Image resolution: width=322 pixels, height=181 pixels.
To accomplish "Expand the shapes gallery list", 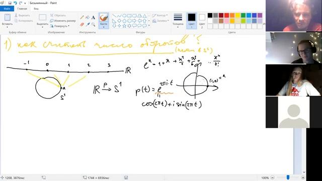I will [149, 26].
